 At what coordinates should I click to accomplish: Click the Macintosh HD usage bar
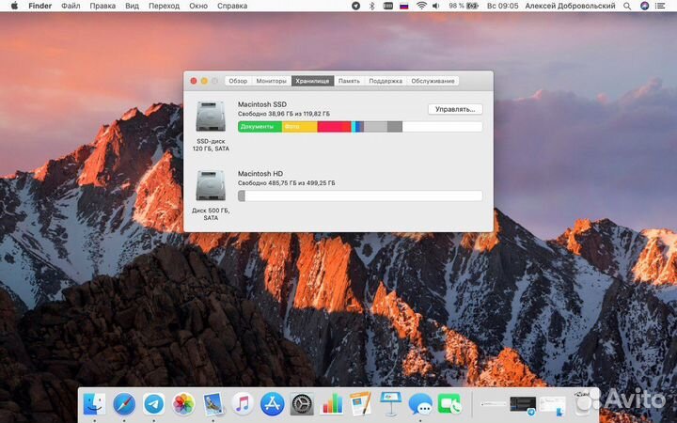(360, 196)
